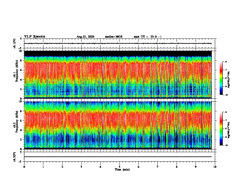Click the '8' kHz tick on ch.1 axis

21,61
